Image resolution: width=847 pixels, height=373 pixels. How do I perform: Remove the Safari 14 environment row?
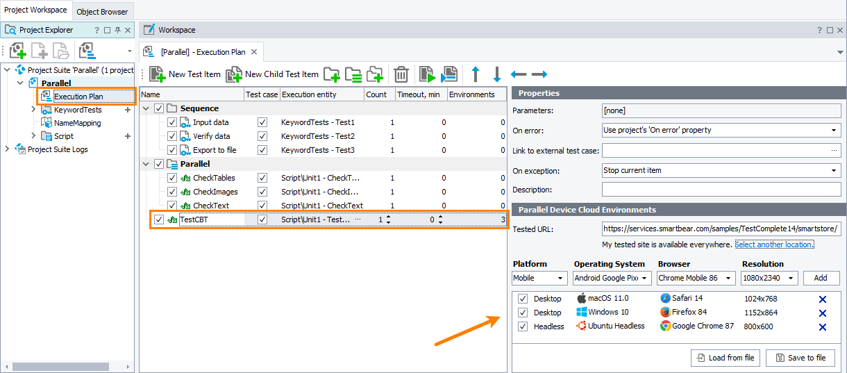(823, 299)
